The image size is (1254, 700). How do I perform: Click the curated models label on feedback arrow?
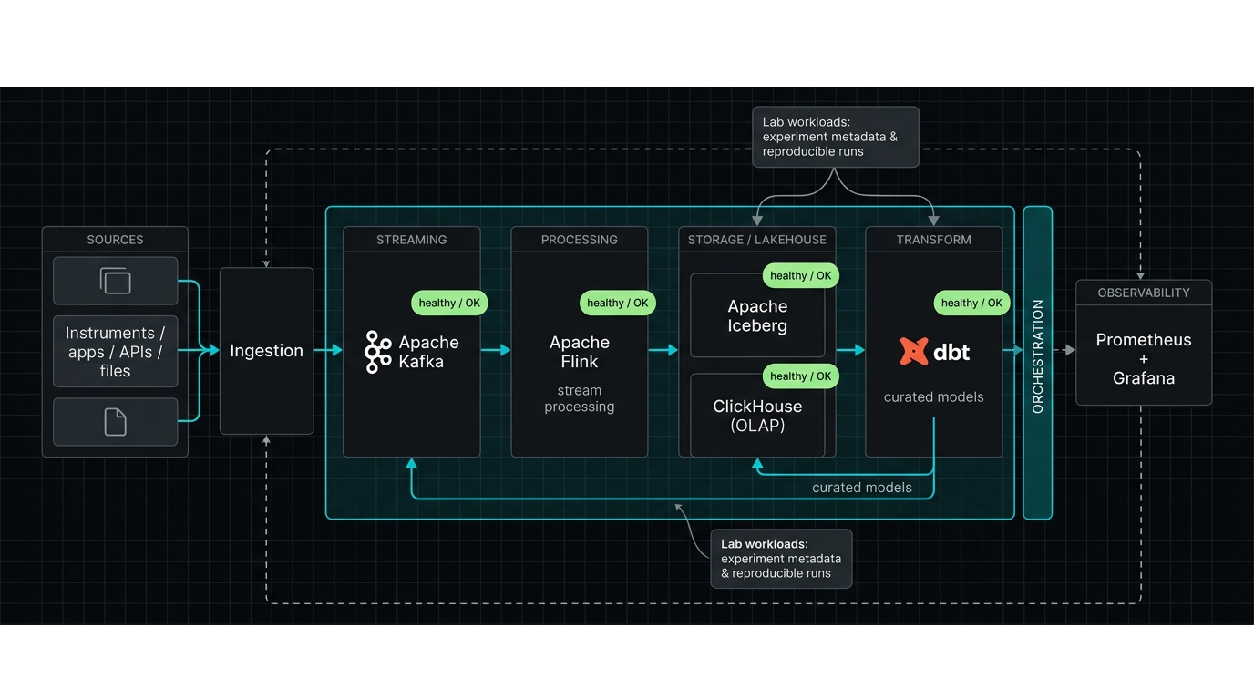pyautogui.click(x=862, y=488)
